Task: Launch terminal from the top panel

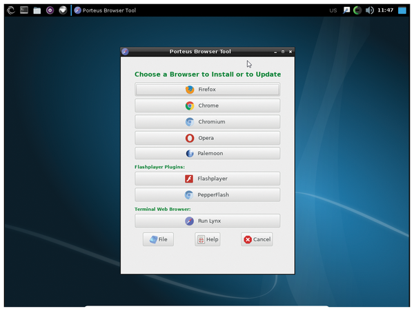Action: [24, 10]
